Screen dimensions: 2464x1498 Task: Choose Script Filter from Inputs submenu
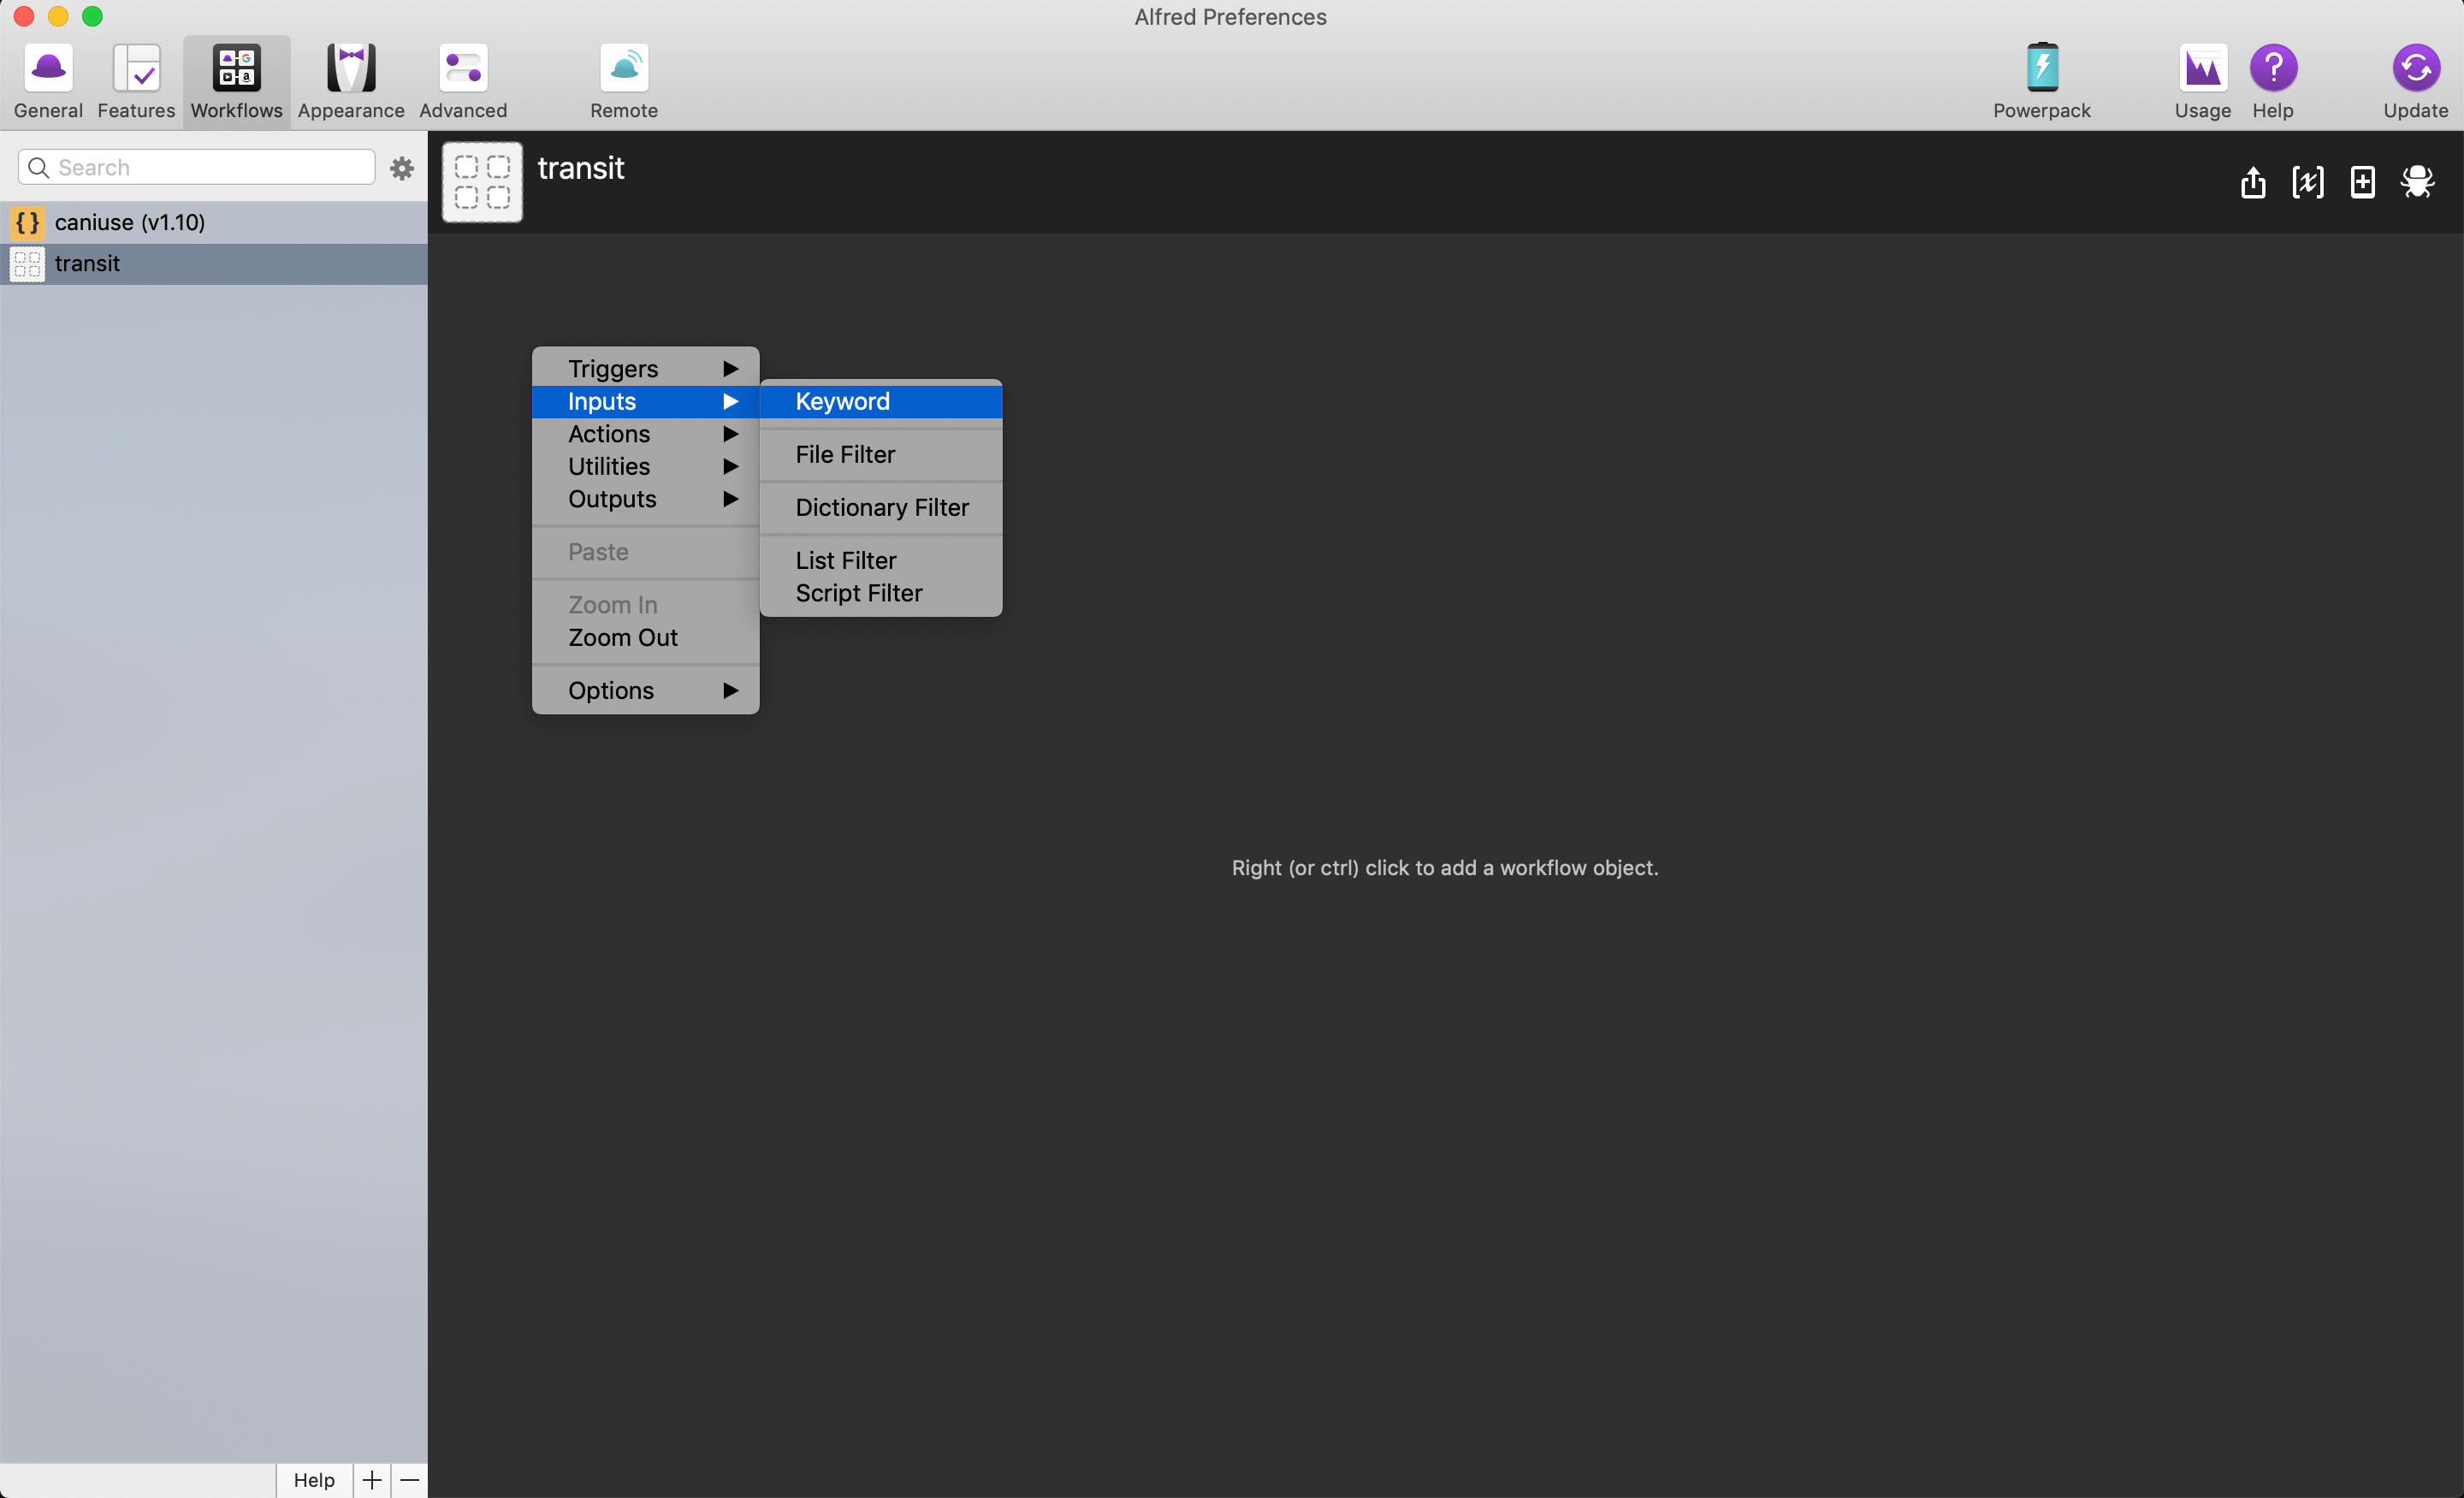(858, 593)
